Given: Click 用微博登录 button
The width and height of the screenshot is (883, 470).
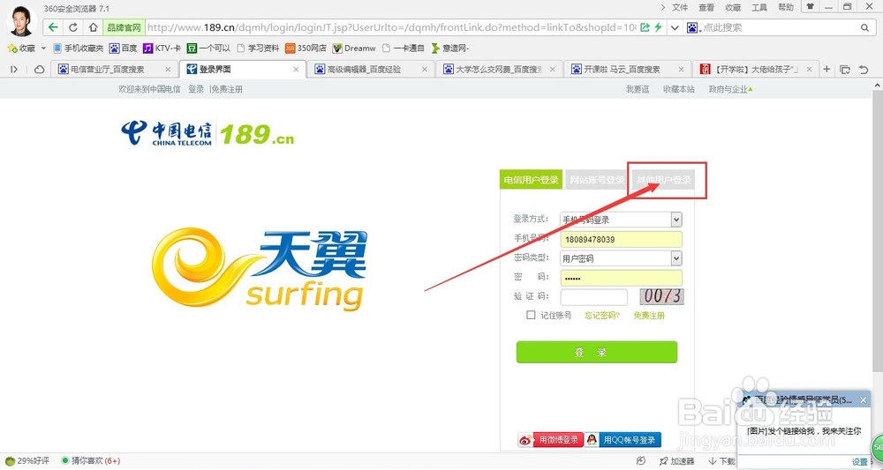Looking at the screenshot, I should pyautogui.click(x=550, y=440).
